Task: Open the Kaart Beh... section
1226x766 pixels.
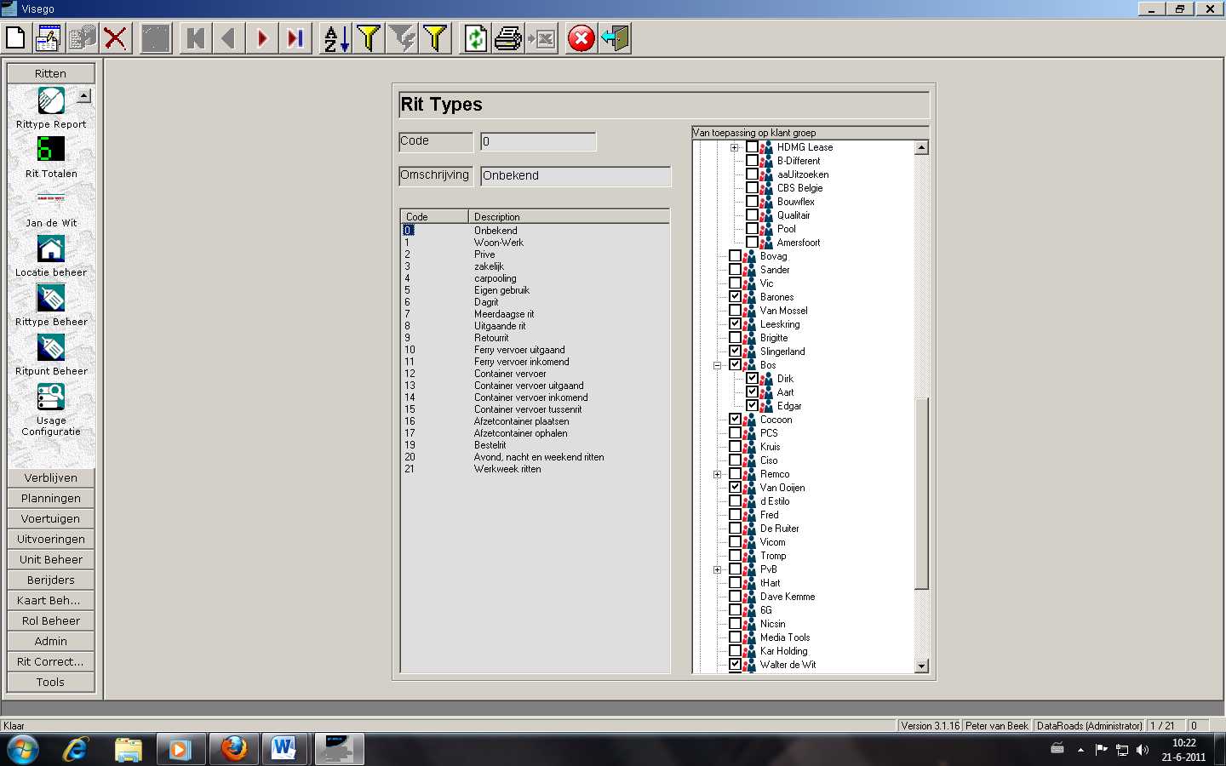Action: [x=51, y=600]
